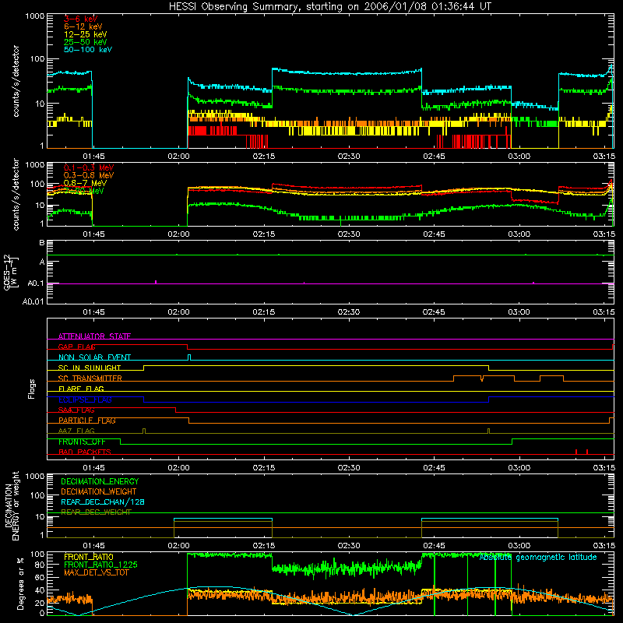Image resolution: width=623 pixels, height=623 pixels.
Task: Click the '0.3-0.8 MeV' legend label
Action: (89, 175)
